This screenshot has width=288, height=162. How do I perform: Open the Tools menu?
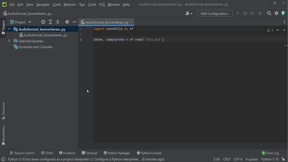[92, 4]
